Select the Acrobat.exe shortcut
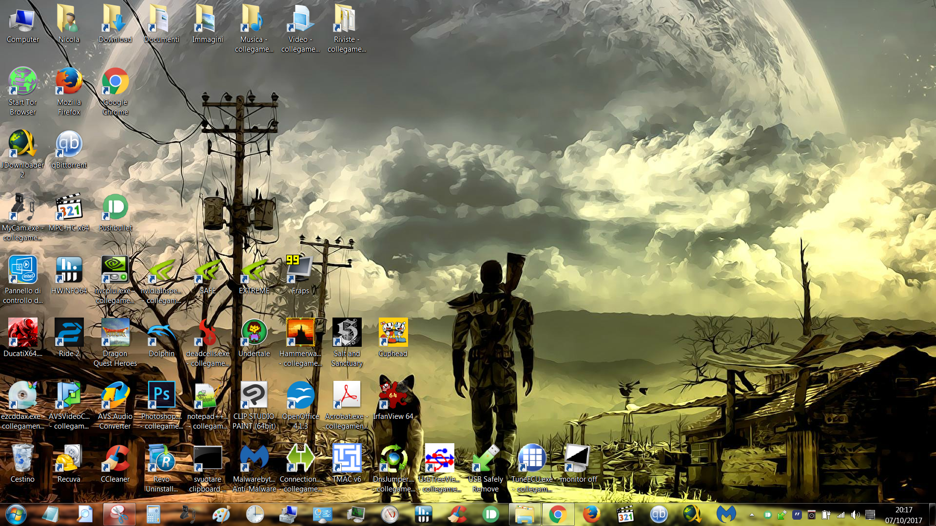 pyautogui.click(x=347, y=406)
